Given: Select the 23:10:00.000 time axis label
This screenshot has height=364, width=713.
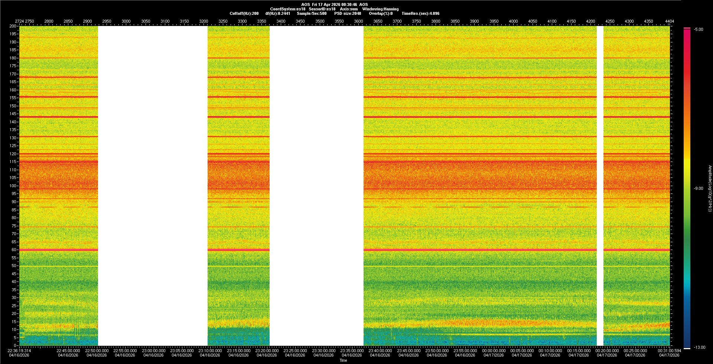Looking at the screenshot, I should pos(210,351).
